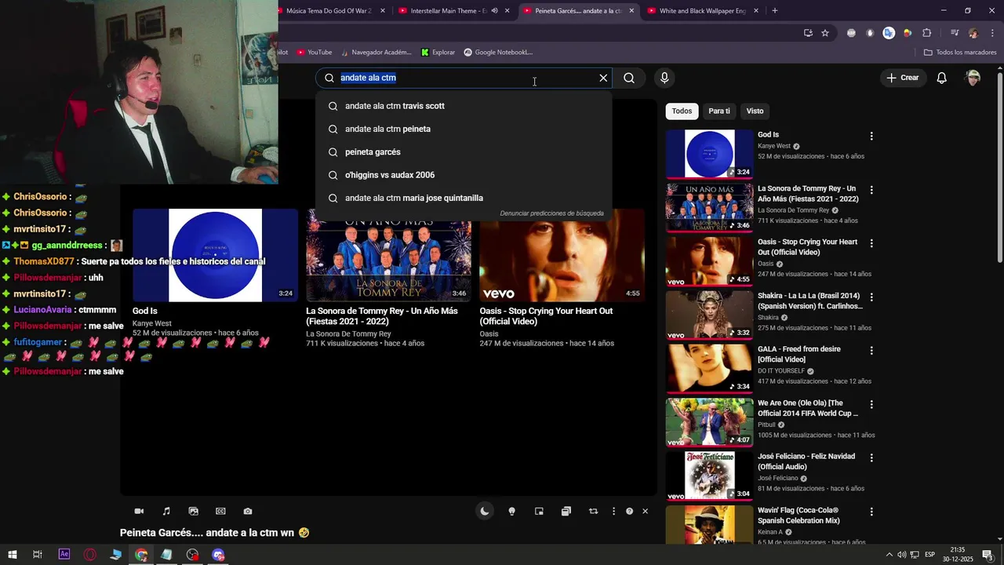Image resolution: width=1004 pixels, height=565 pixels.
Task: Click the stacked windows icon in player toolbar
Action: click(566, 512)
